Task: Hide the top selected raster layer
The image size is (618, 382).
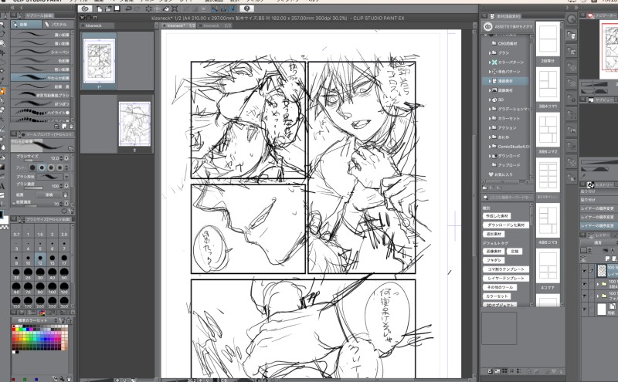Action: tap(584, 271)
